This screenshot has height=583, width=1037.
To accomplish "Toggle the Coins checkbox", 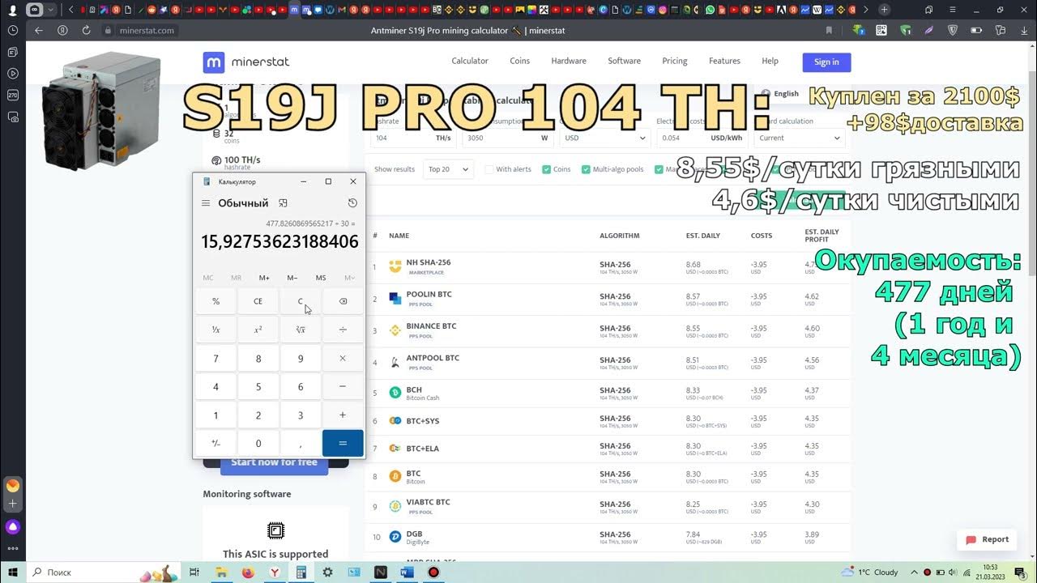I will pos(547,169).
